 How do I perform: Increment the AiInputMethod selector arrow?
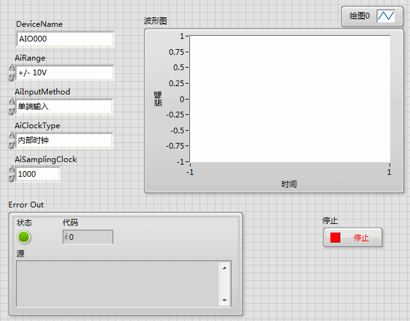(x=10, y=103)
